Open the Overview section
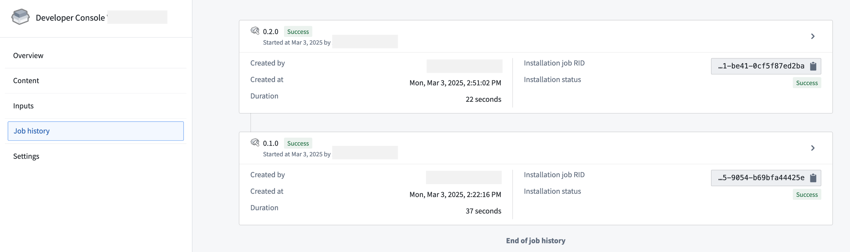The width and height of the screenshot is (850, 252). pos(28,55)
